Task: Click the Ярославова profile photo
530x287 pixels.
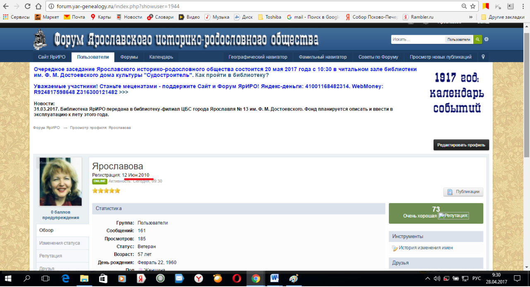Action: pyautogui.click(x=60, y=182)
